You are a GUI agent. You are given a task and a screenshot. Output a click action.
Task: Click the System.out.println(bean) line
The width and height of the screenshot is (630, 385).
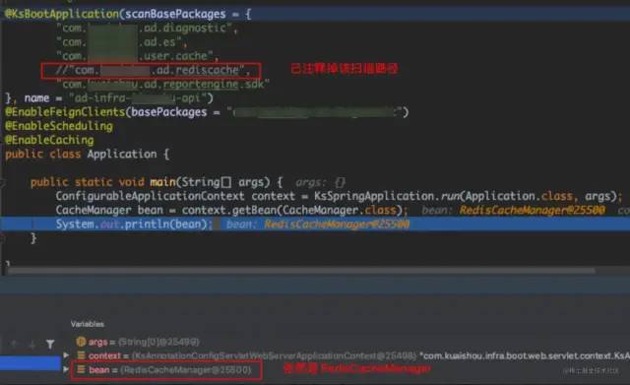tap(134, 225)
